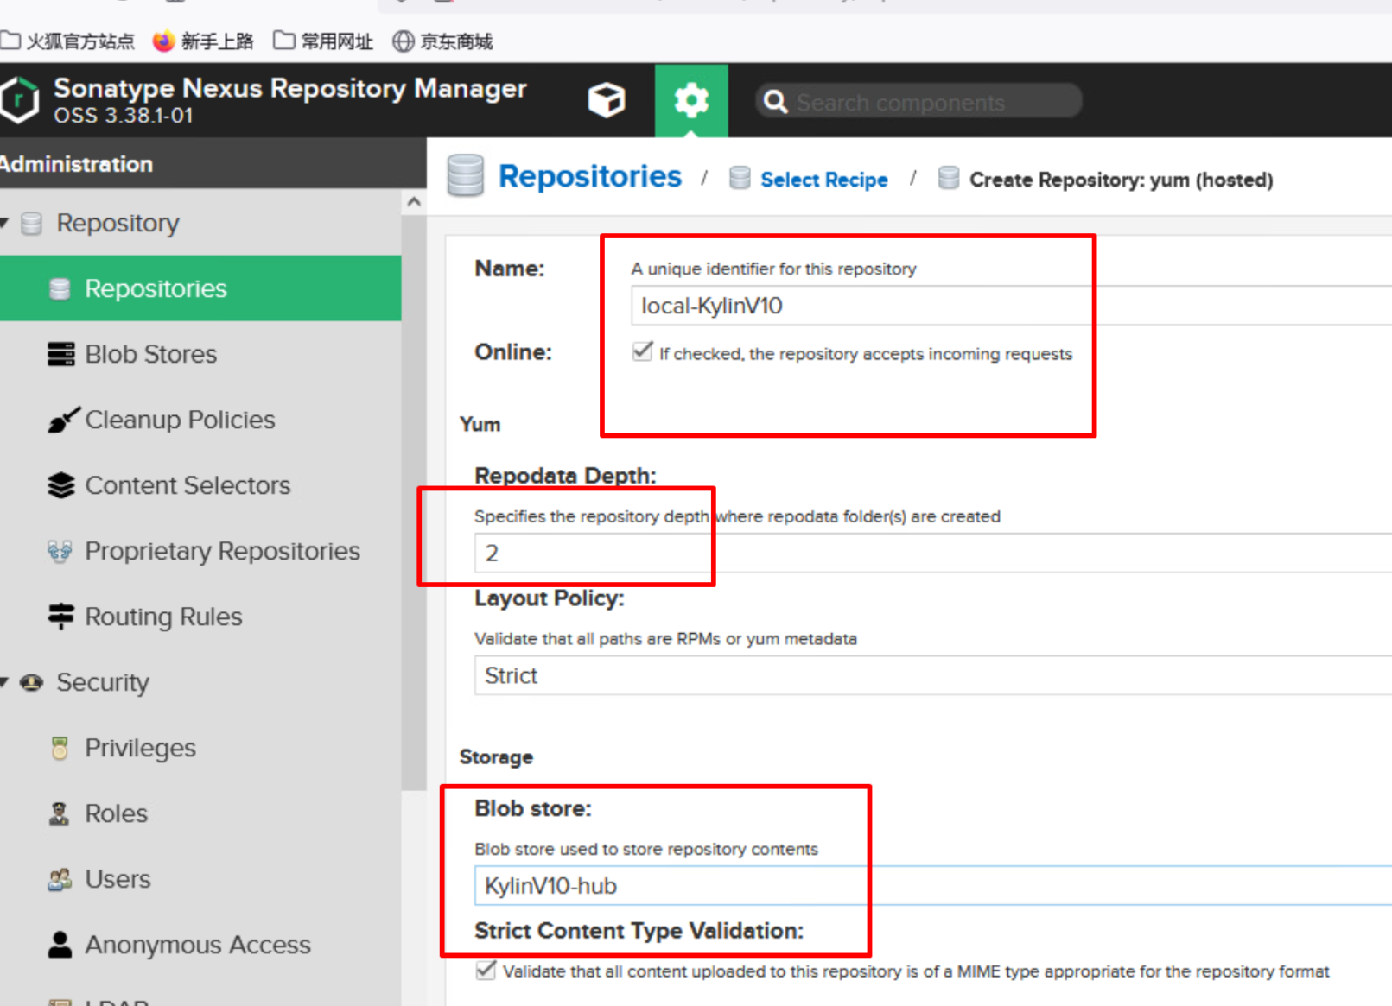Open the 火狐官方站点 bookmark folder

pyautogui.click(x=67, y=41)
